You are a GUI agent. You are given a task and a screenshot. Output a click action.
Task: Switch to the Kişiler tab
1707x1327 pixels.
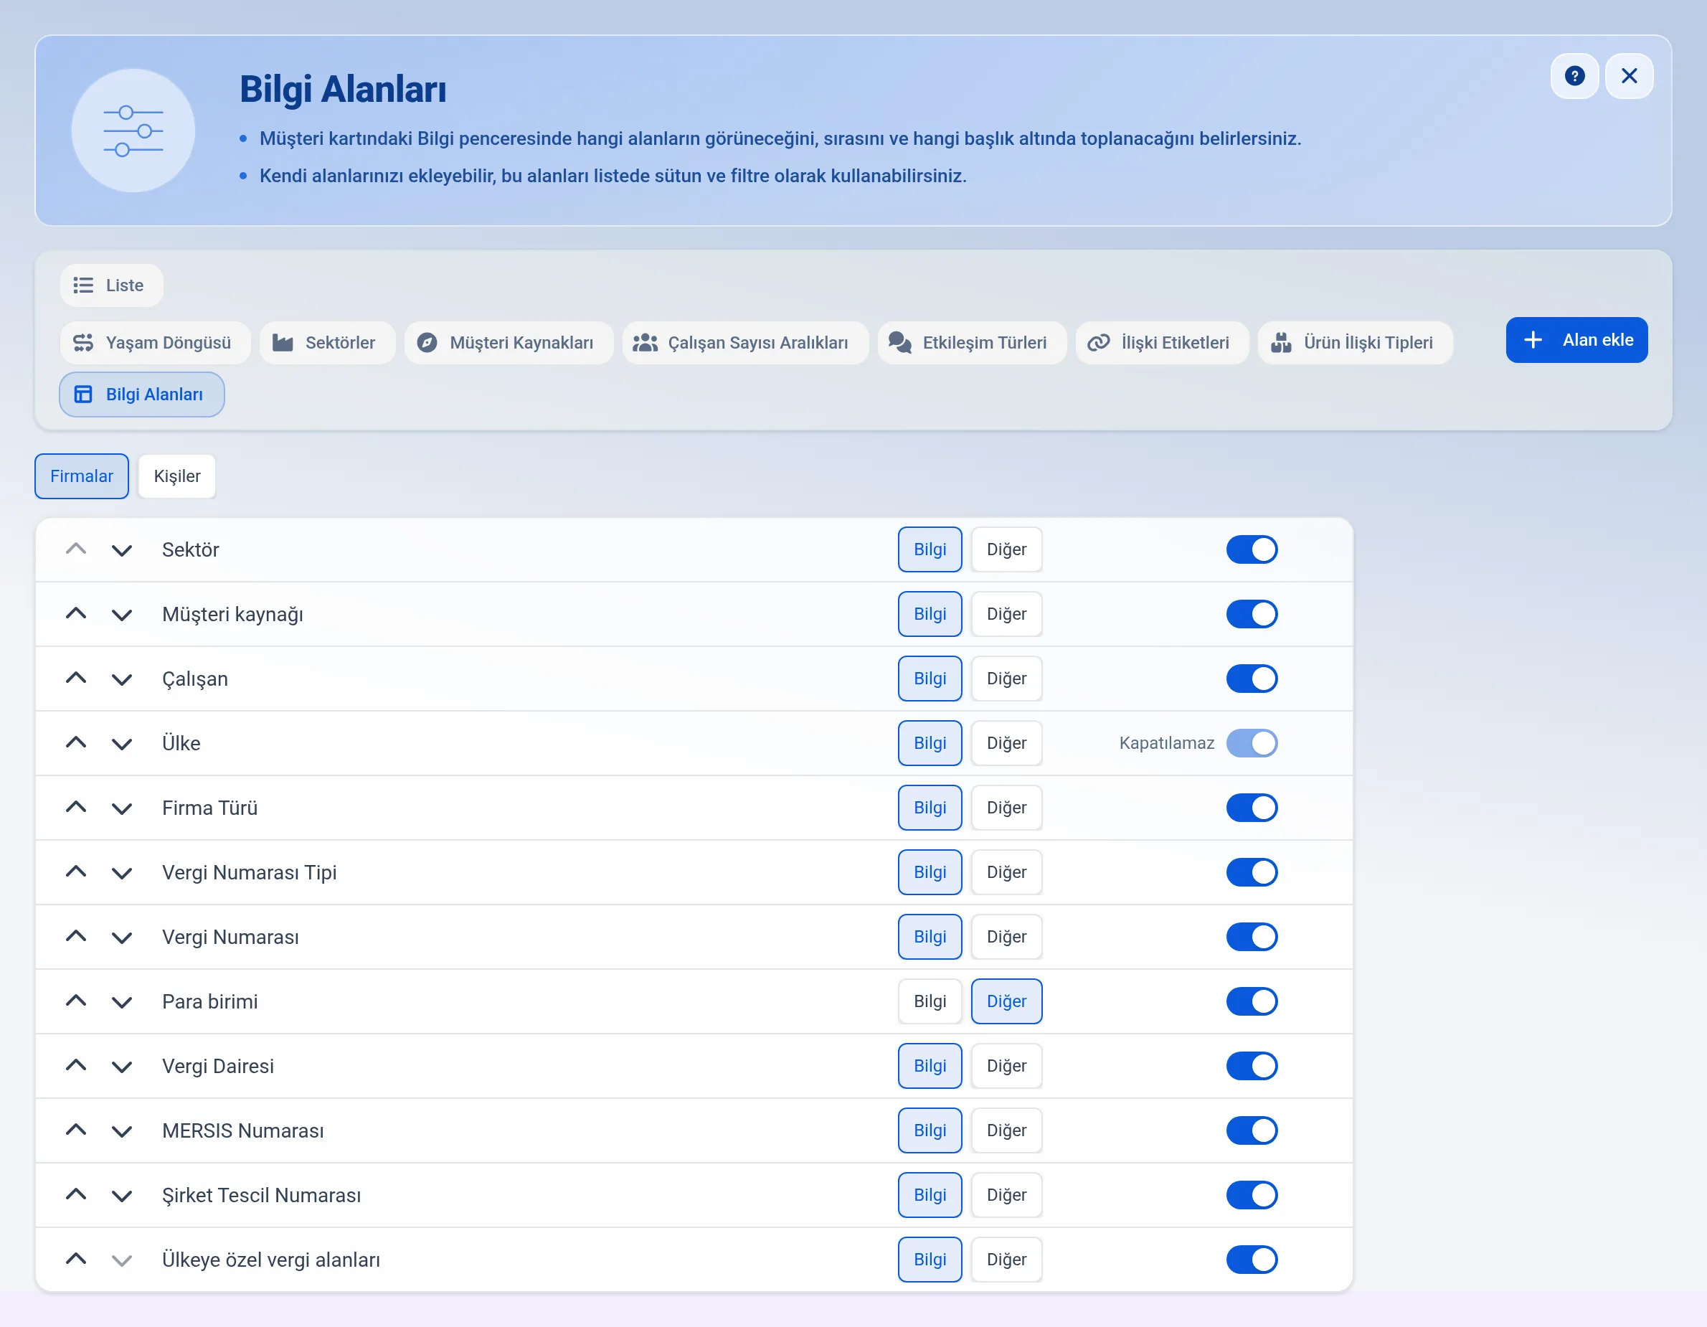coord(176,476)
